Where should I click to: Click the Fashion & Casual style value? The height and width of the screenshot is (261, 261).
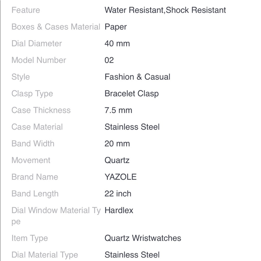(x=137, y=77)
